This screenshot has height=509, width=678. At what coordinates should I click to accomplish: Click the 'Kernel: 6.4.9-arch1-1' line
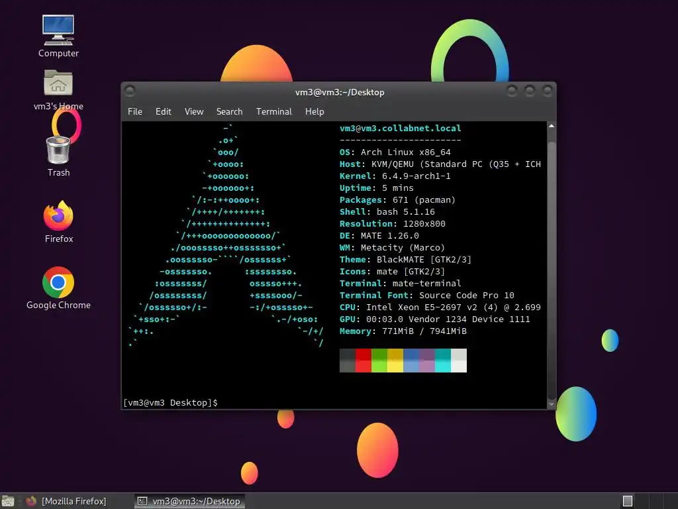point(395,176)
